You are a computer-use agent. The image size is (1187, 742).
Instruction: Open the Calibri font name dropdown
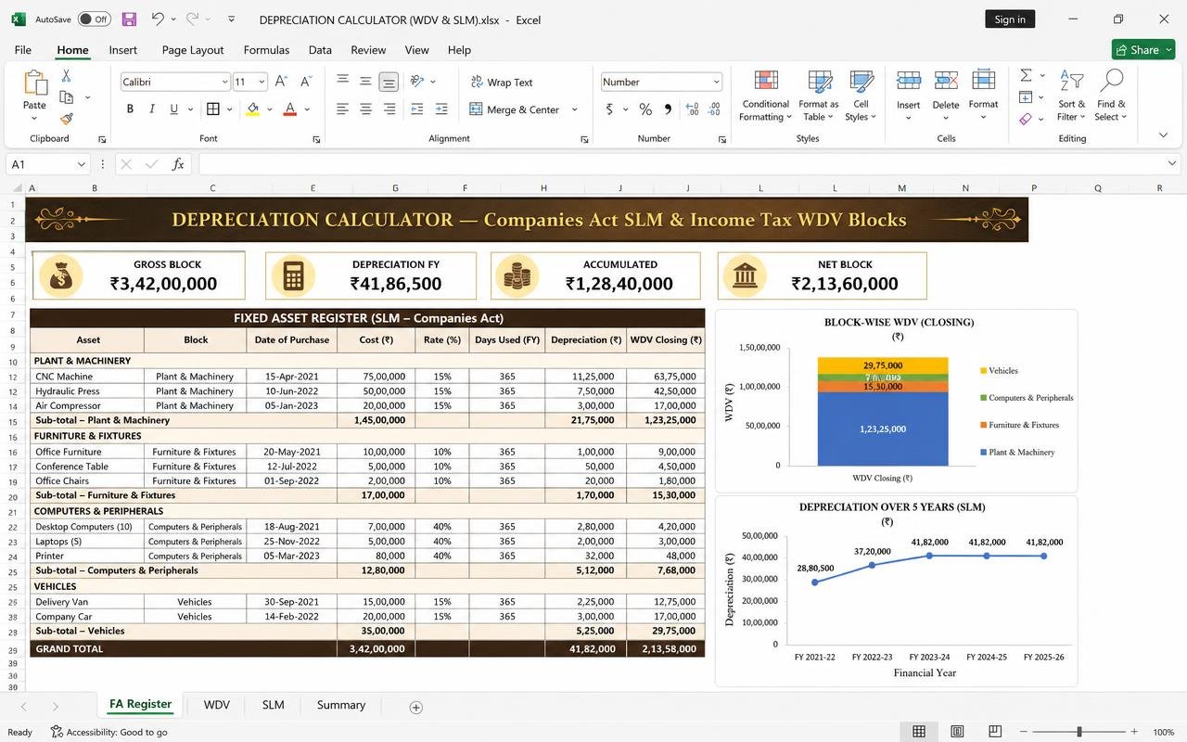click(x=224, y=82)
